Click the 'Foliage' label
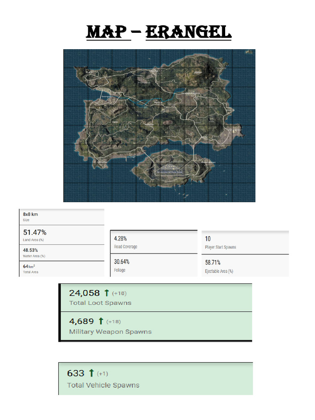The height and width of the screenshot is (420, 315). click(x=120, y=270)
